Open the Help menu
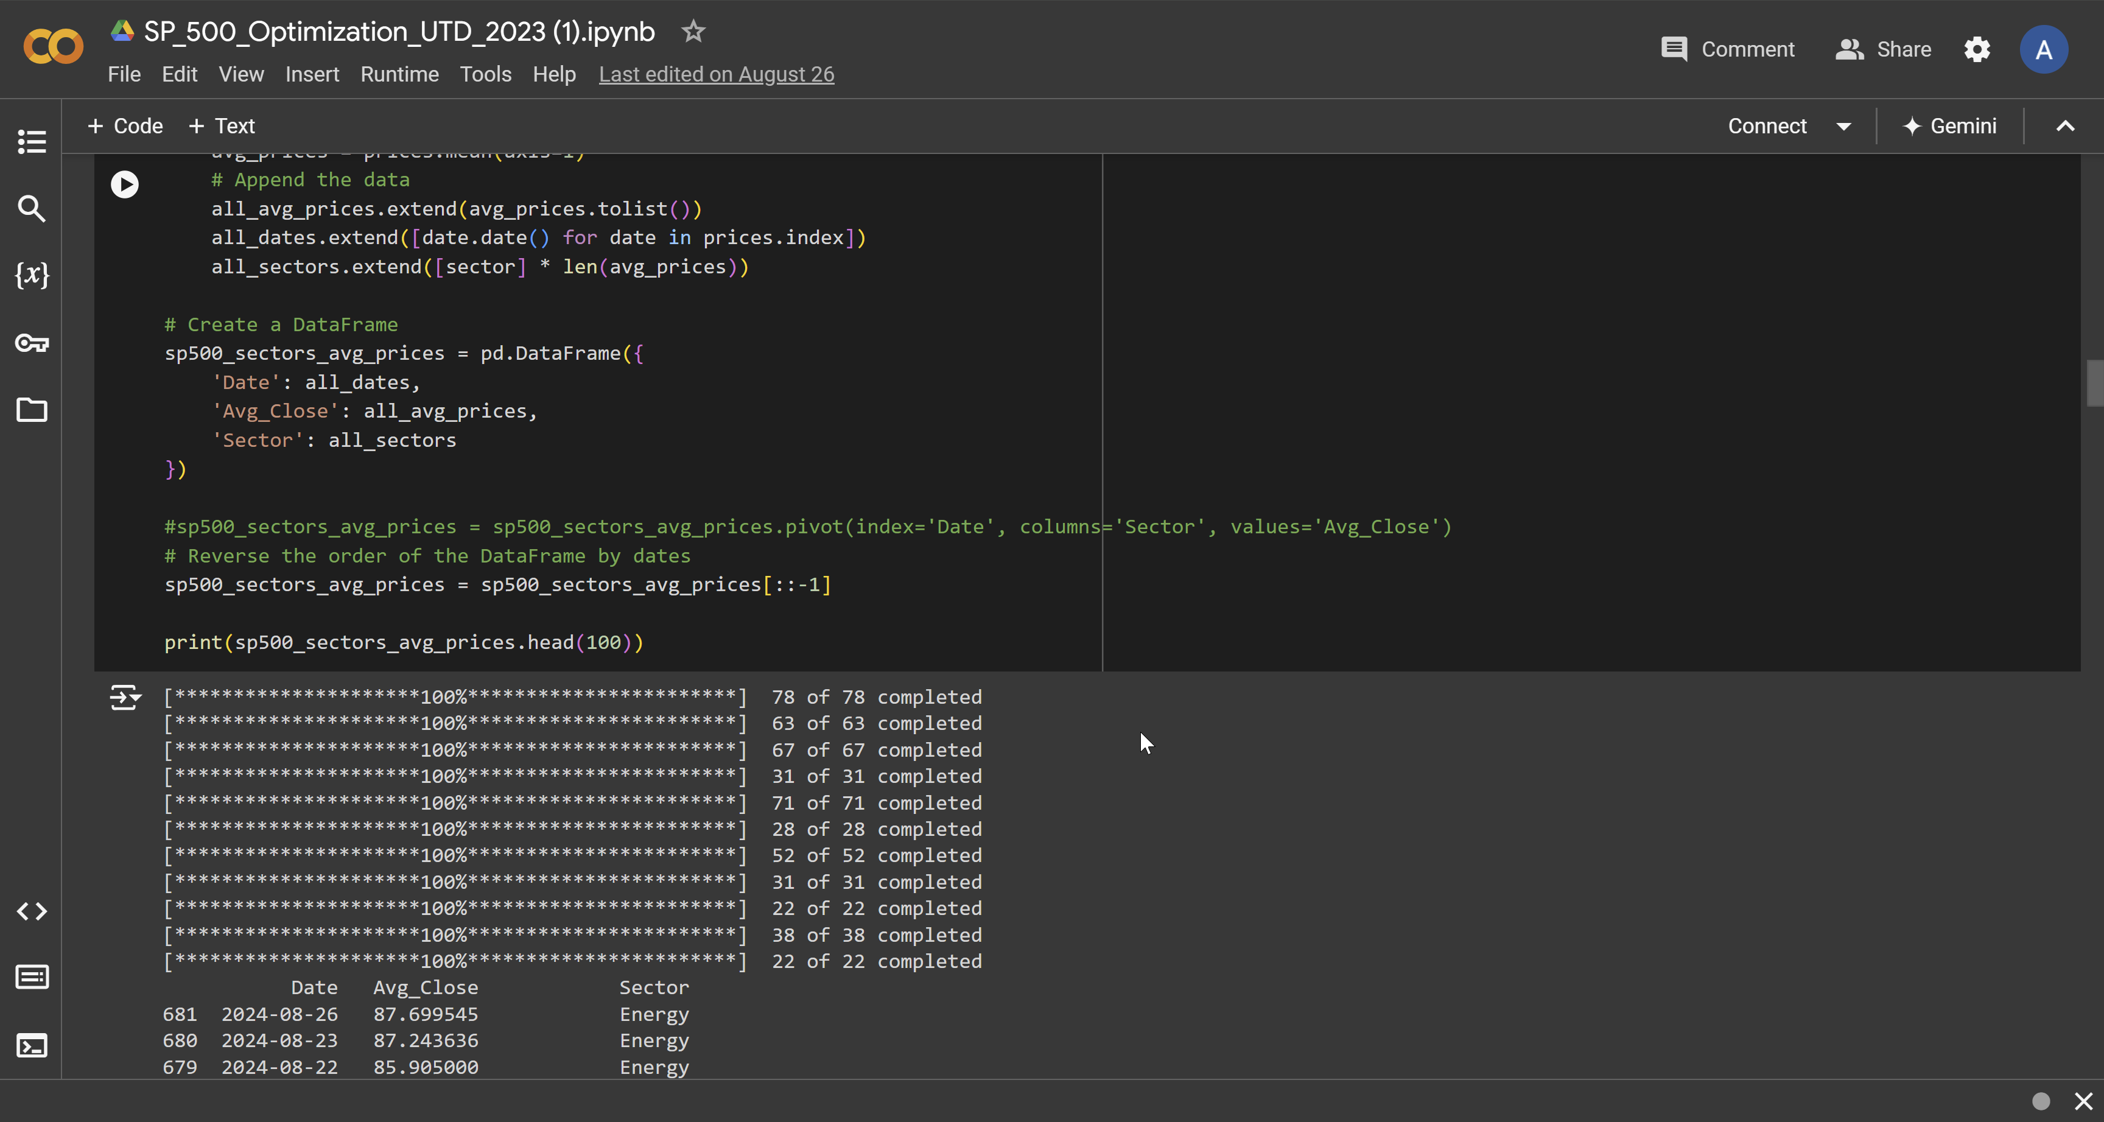Screen dimensions: 2104x1122 coord(554,74)
